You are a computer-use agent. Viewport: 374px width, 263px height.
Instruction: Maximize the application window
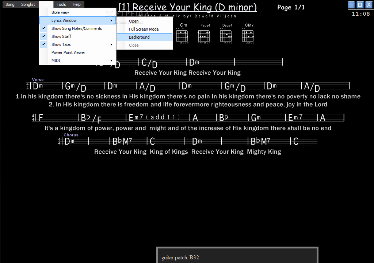coord(360,5)
